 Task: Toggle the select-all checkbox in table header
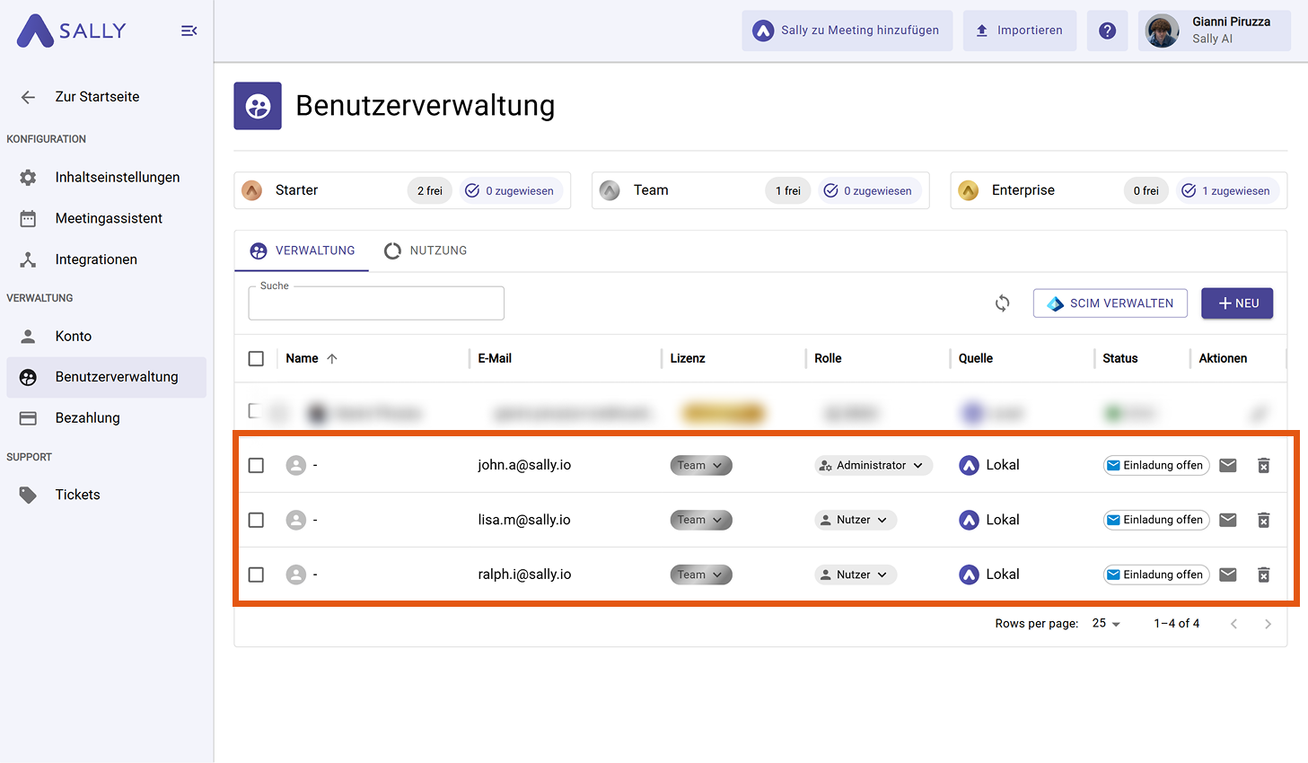pos(256,358)
